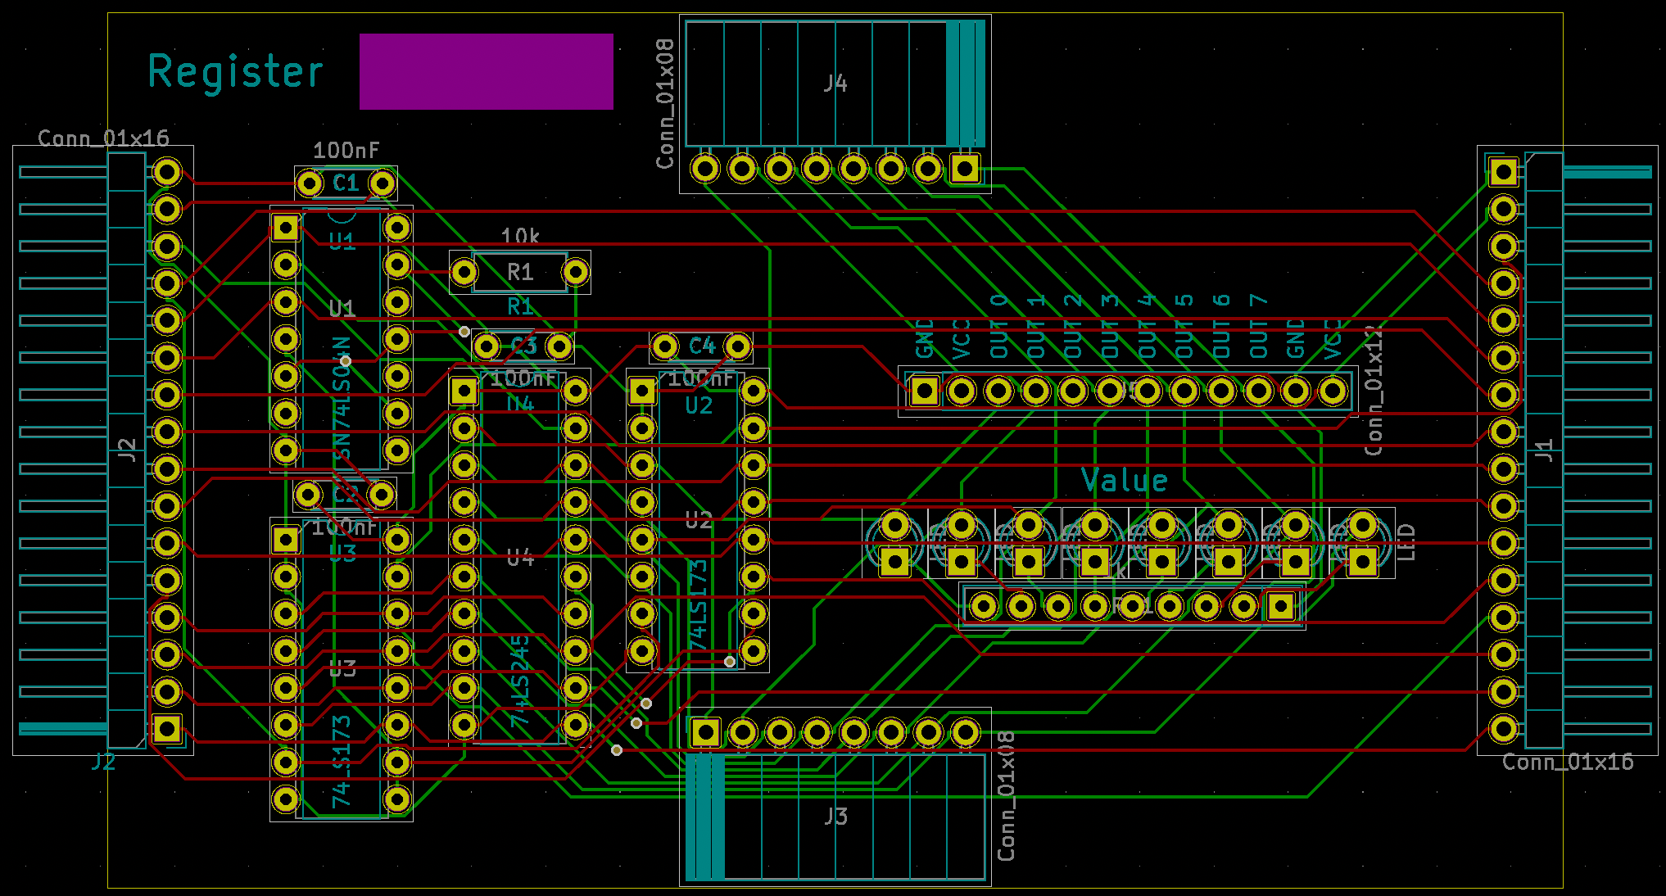Click the purple filled rectangle near Register
Viewport: 1666px width, 896px height.
click(x=487, y=71)
